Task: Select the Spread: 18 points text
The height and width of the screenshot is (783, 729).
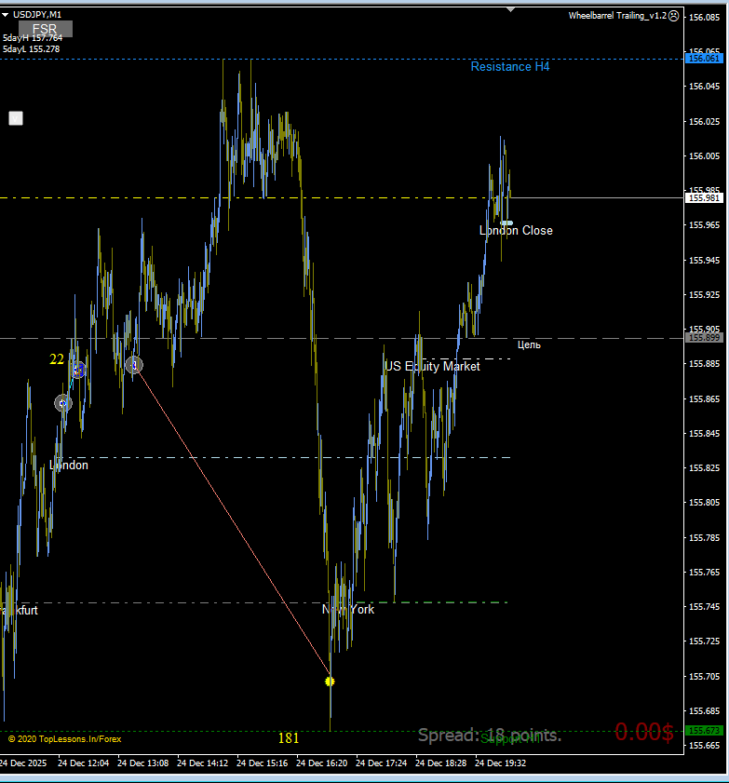Action: point(490,736)
